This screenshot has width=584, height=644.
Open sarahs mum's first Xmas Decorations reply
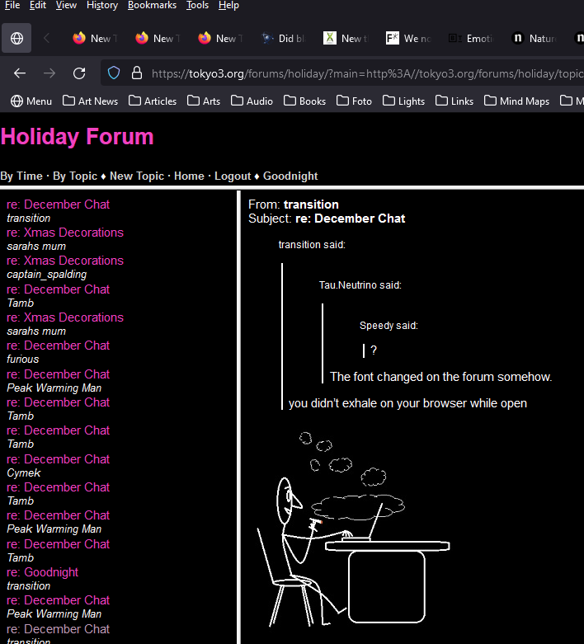[x=65, y=233]
